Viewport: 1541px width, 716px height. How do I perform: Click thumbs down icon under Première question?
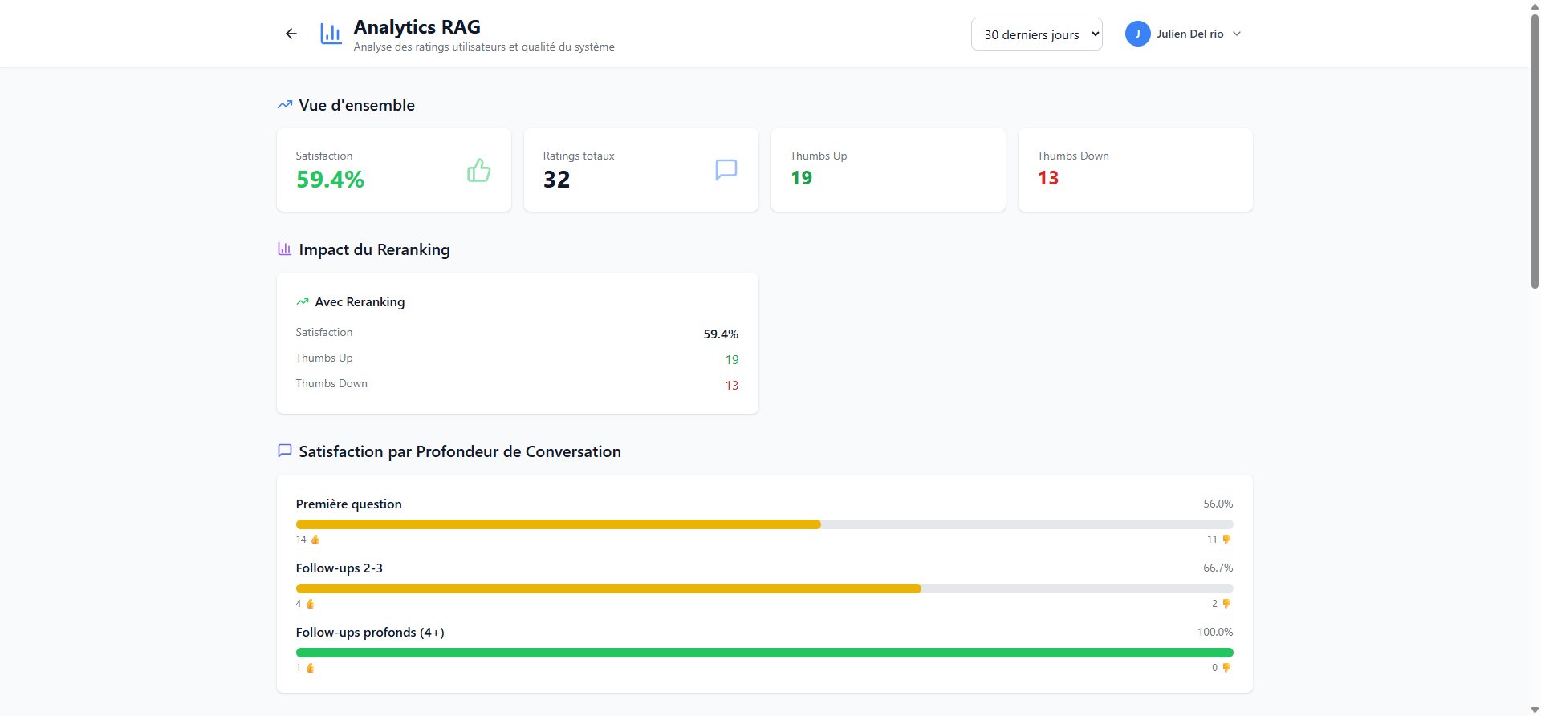(x=1226, y=540)
